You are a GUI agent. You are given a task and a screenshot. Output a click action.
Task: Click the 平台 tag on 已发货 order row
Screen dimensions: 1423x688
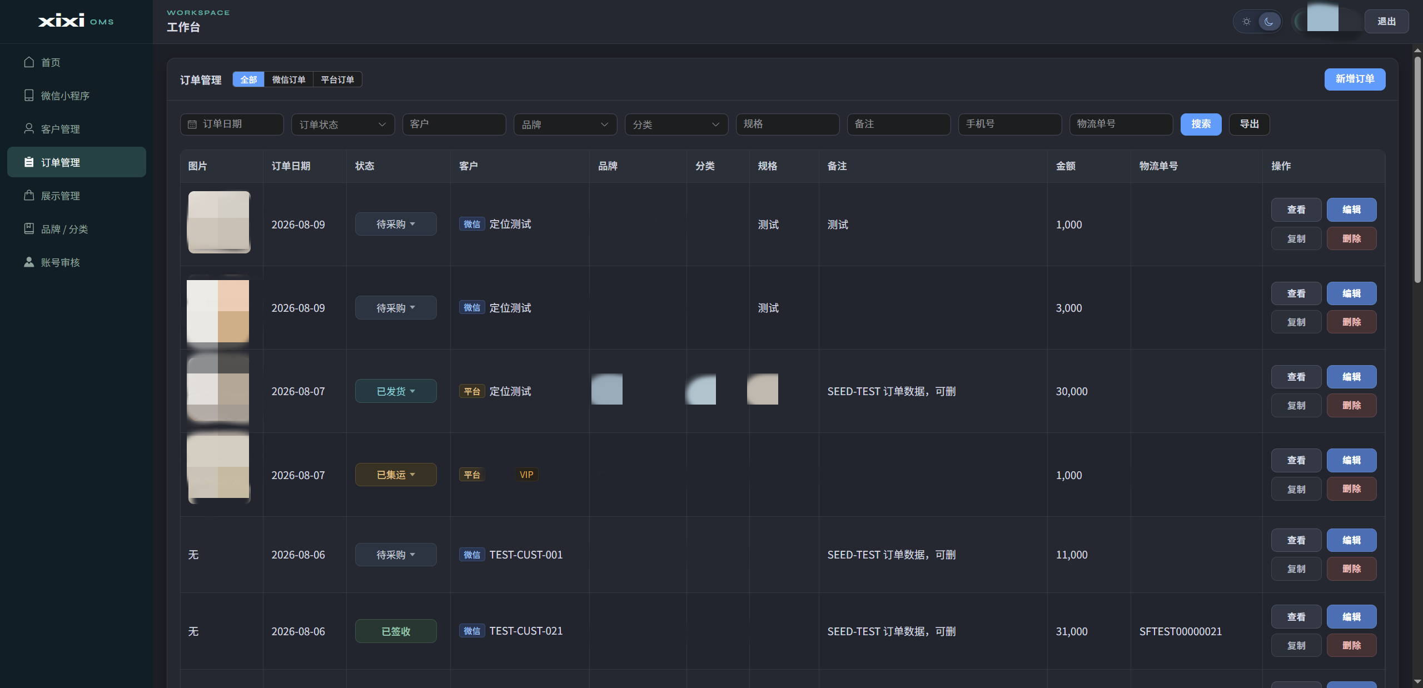point(471,391)
